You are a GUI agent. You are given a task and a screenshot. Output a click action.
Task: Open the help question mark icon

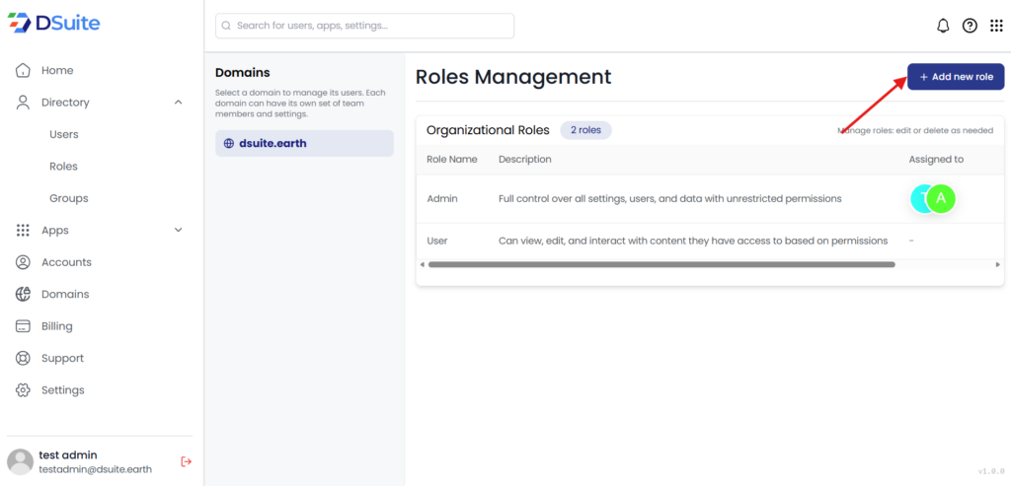[x=970, y=26]
